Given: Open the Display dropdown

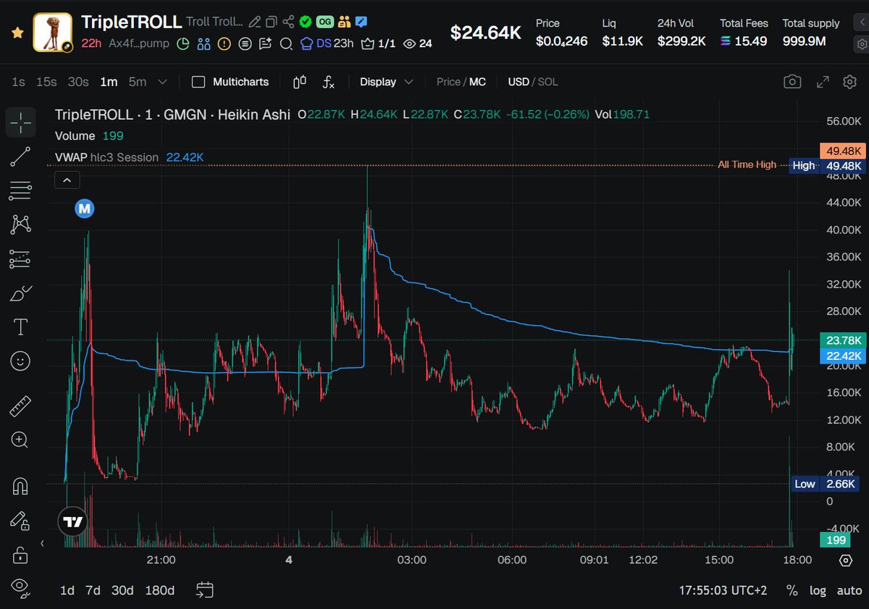Looking at the screenshot, I should pyautogui.click(x=387, y=82).
